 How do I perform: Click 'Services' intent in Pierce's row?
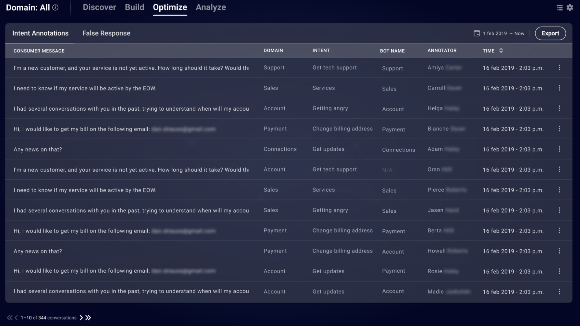(x=323, y=190)
